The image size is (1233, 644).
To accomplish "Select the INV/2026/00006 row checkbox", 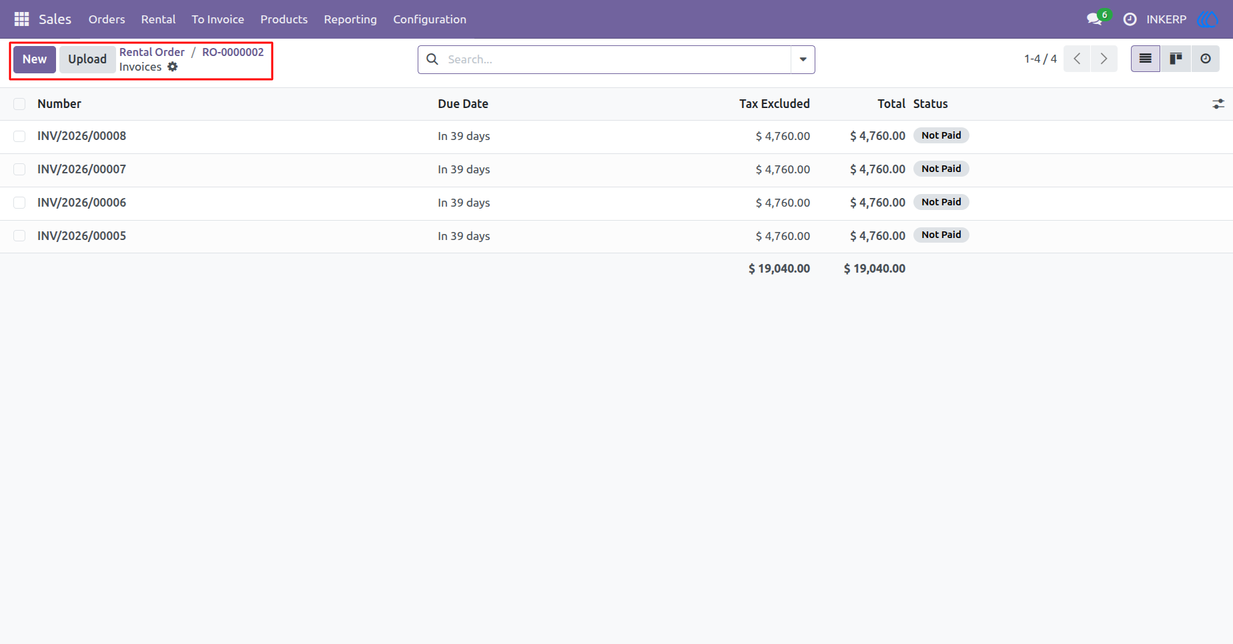I will [19, 203].
